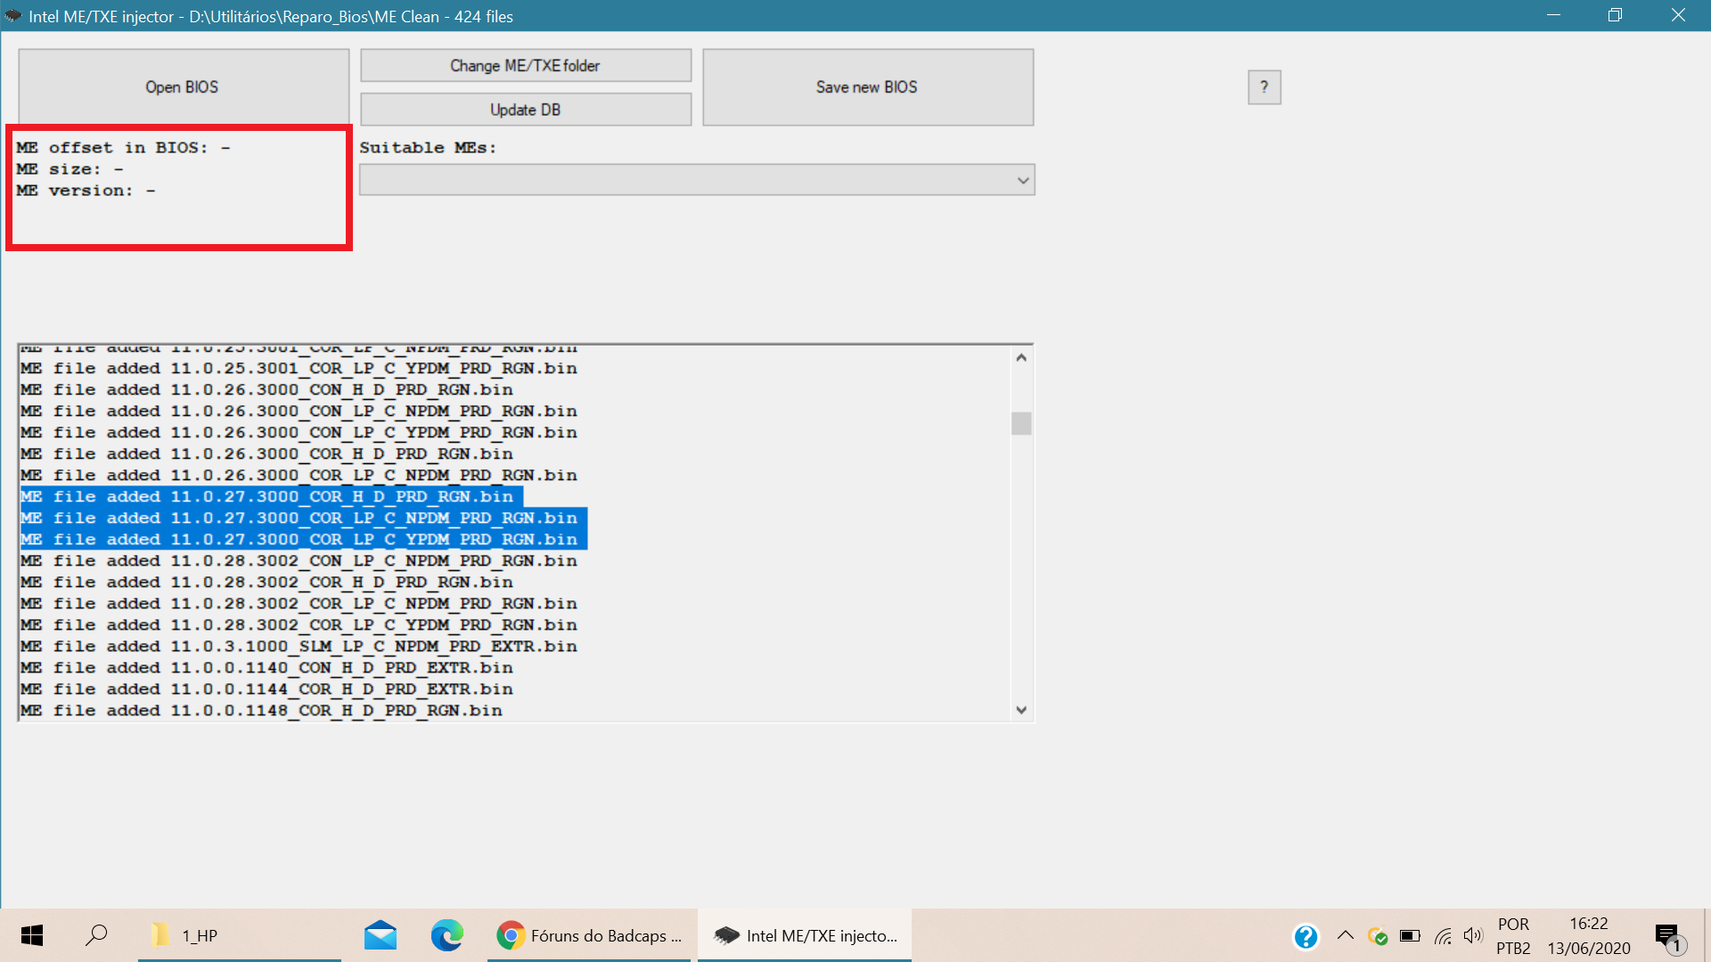Click the POR PTB2 language indicator
Screen dimensions: 1711x962
(1513, 936)
